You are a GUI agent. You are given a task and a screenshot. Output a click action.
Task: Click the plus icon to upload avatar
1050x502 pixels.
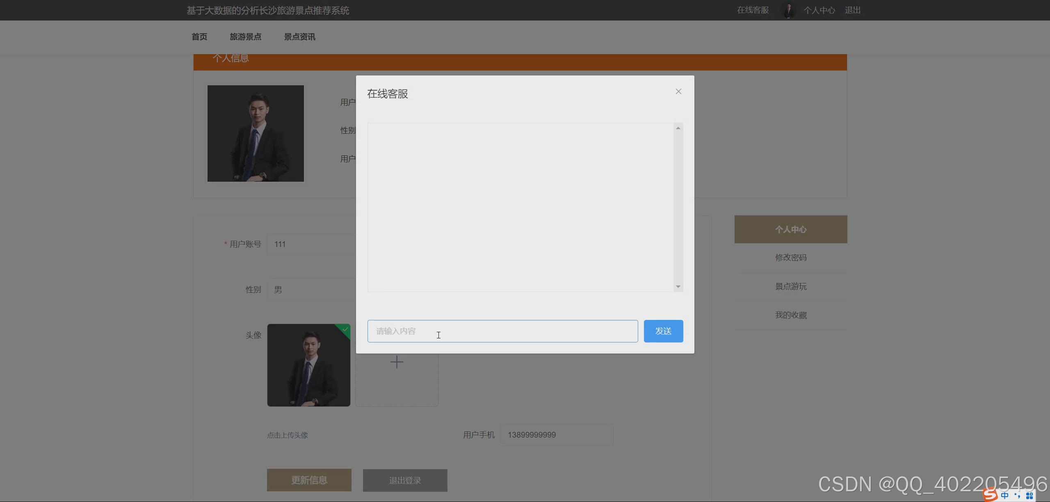tap(397, 363)
